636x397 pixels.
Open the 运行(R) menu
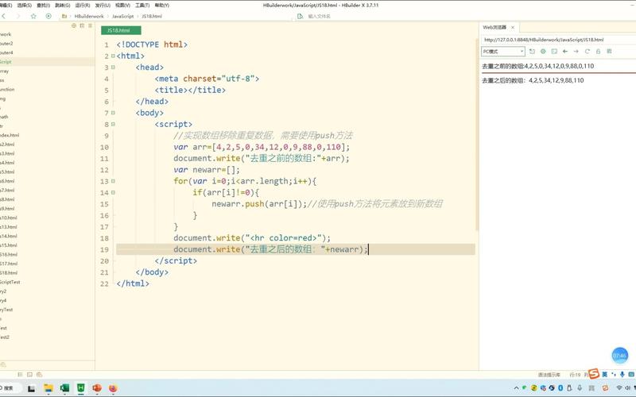[x=83, y=6]
